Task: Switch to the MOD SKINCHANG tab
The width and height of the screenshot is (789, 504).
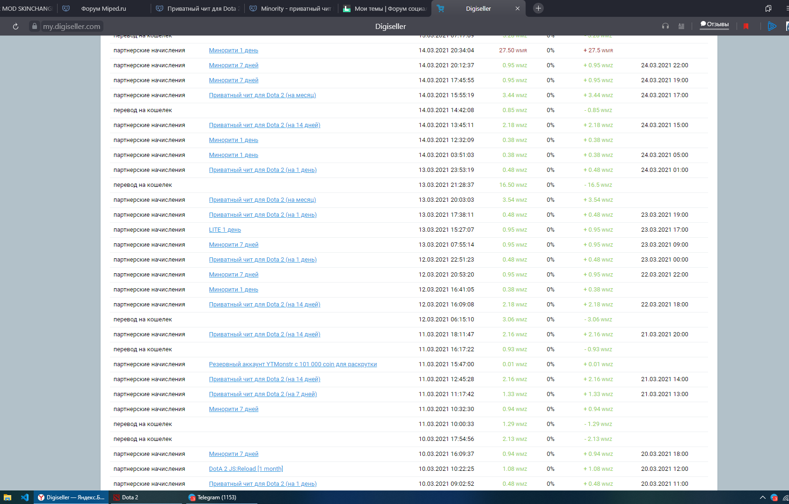Action: (x=28, y=8)
